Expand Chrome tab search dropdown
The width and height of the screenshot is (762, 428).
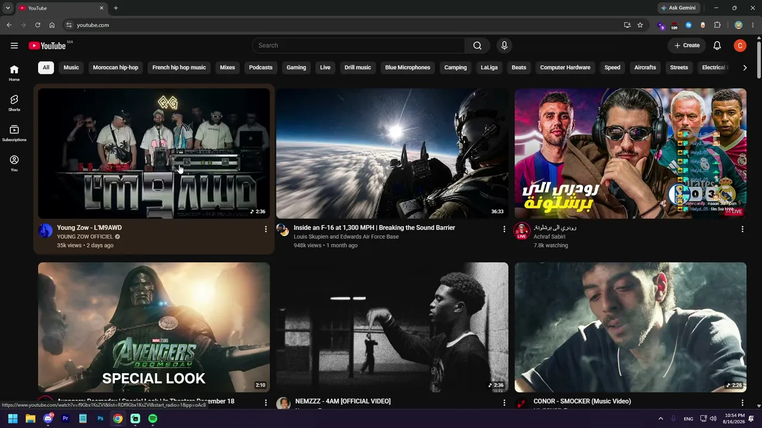[x=8, y=8]
